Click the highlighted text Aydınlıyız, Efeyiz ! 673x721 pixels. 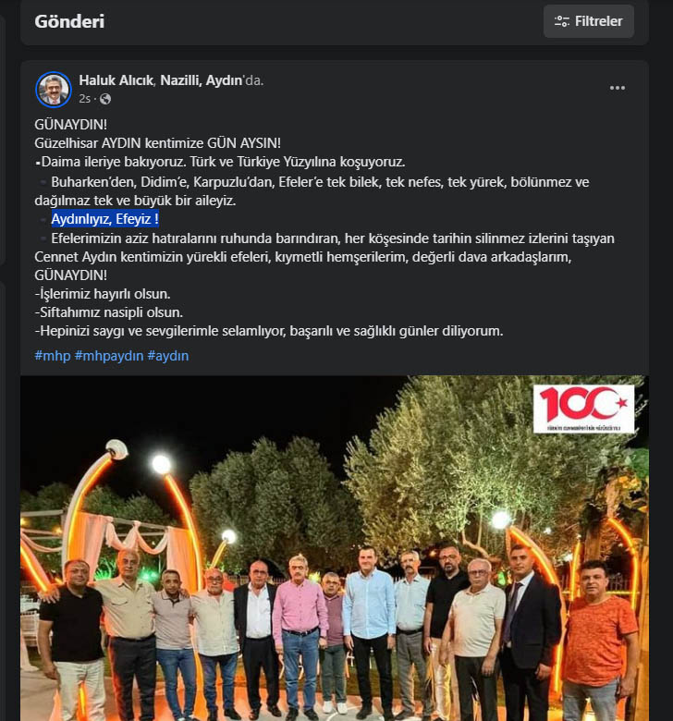pyautogui.click(x=104, y=219)
